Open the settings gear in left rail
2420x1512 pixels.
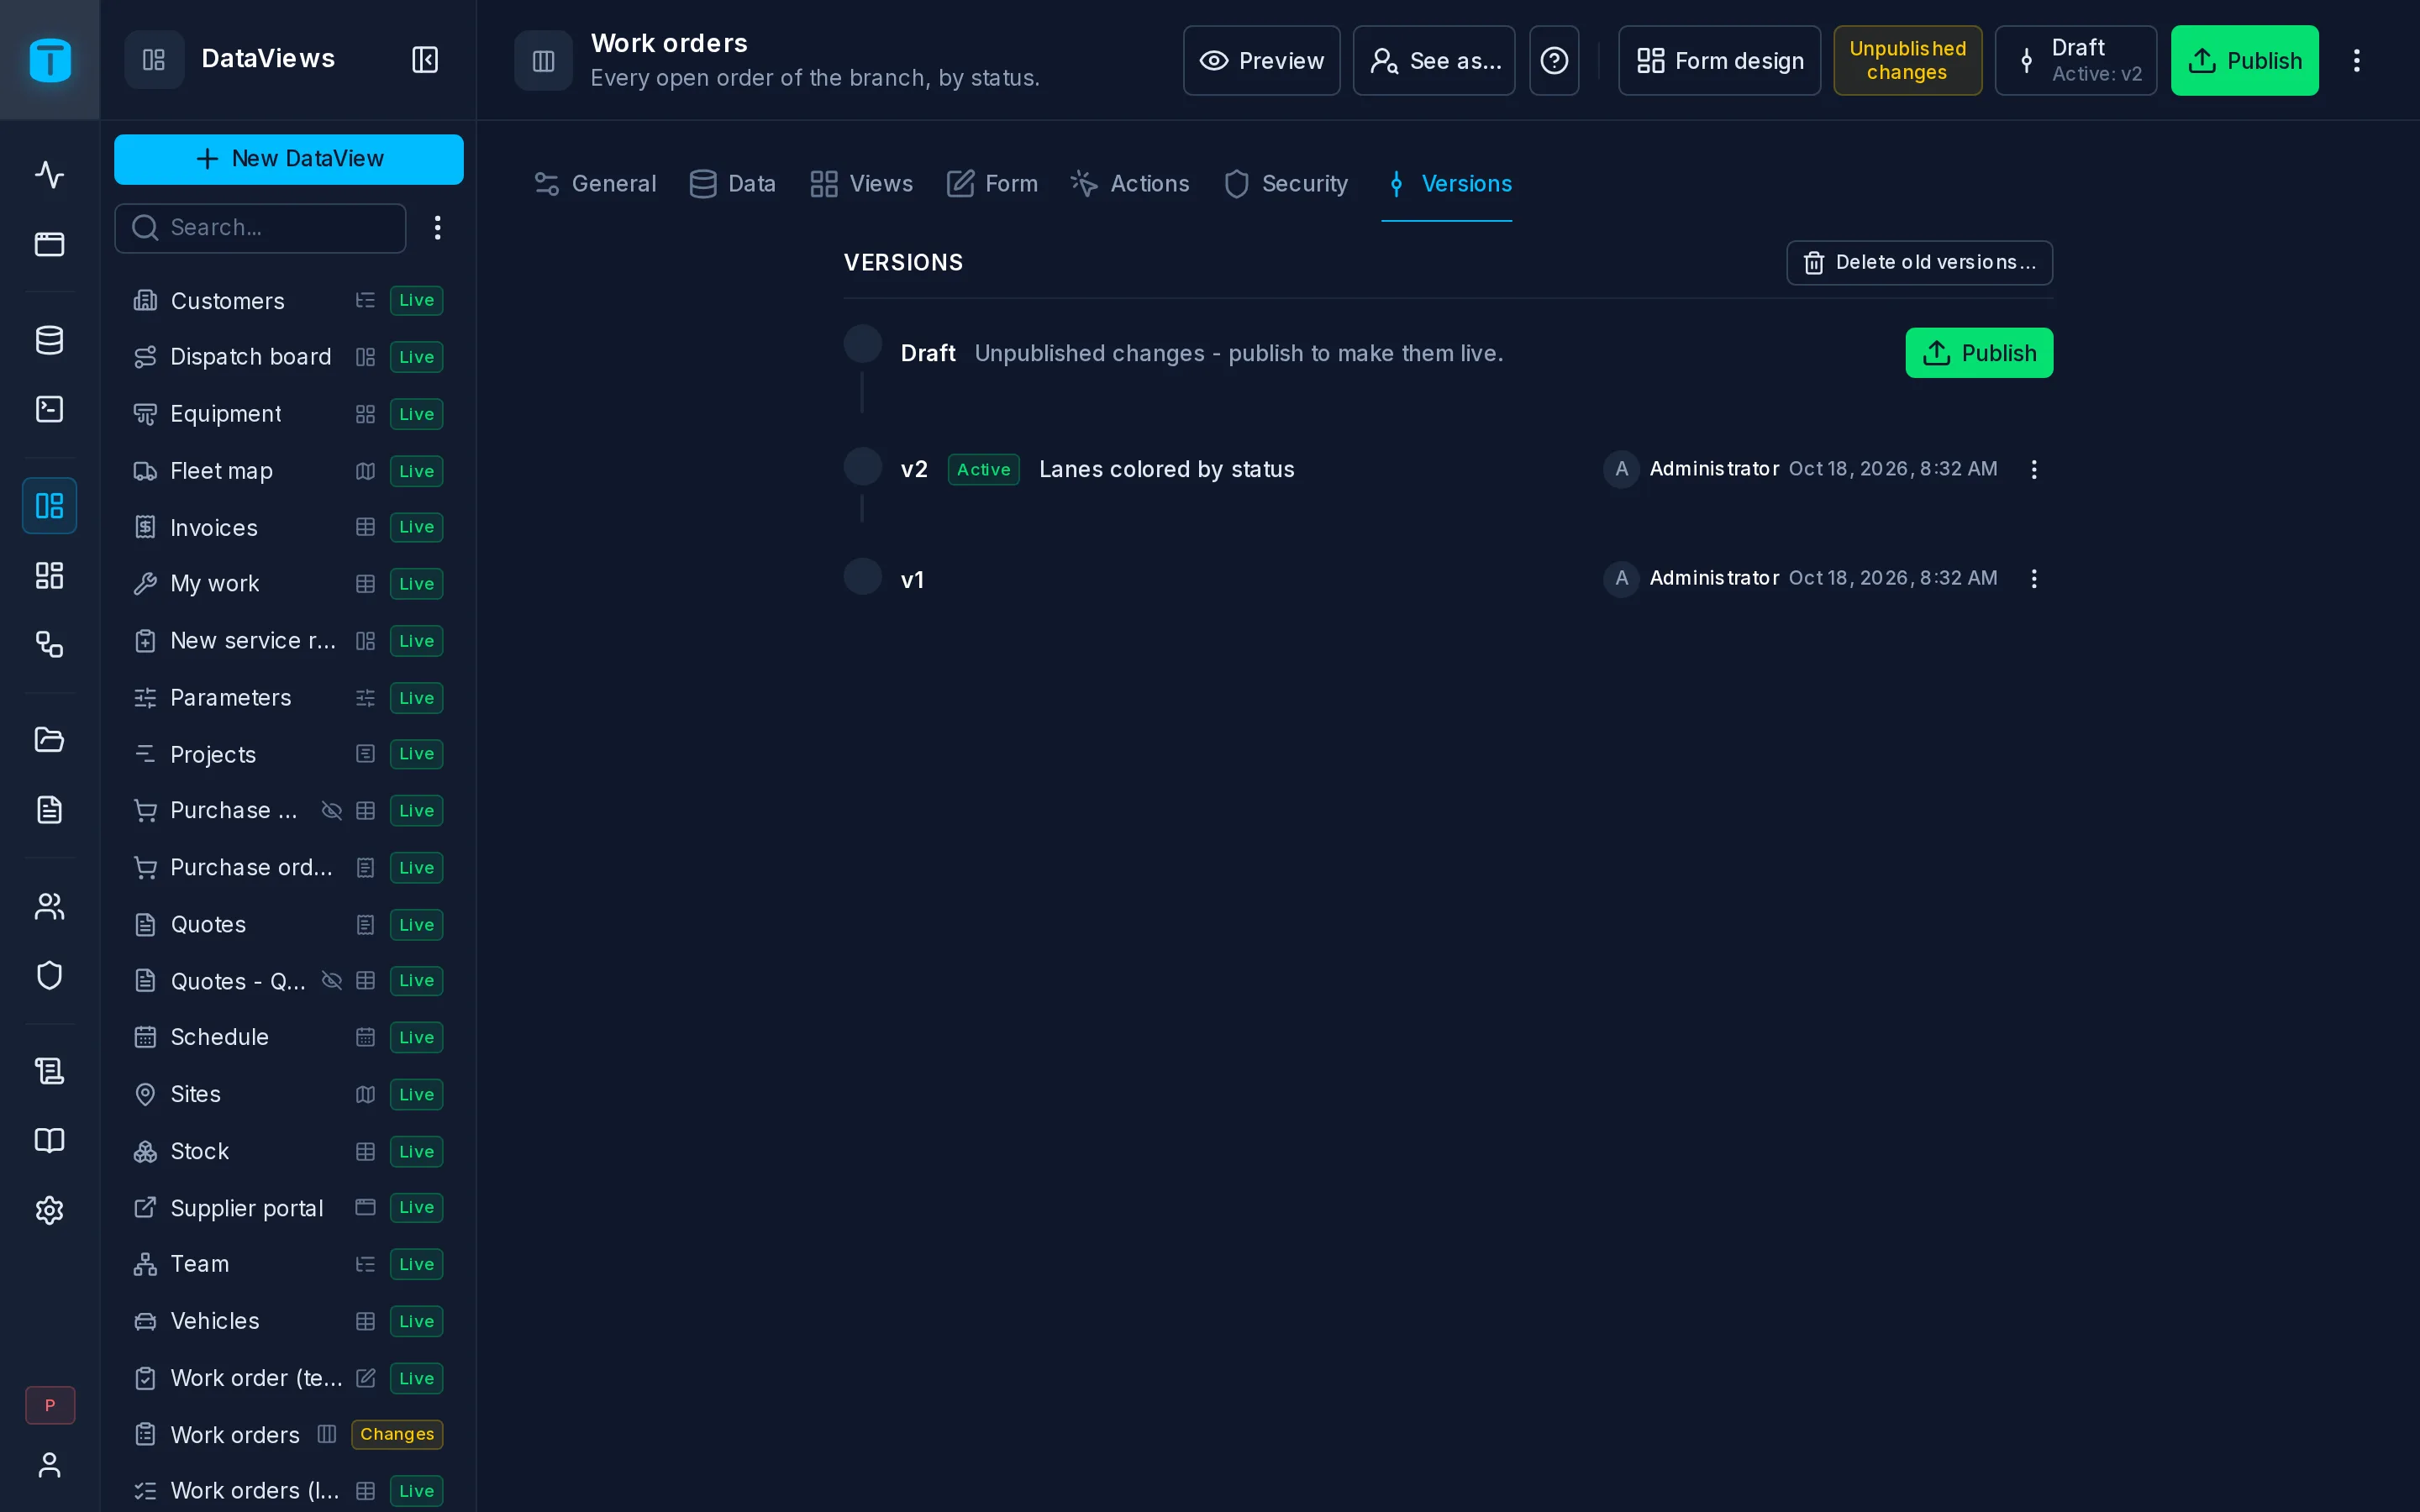pos(49,1210)
